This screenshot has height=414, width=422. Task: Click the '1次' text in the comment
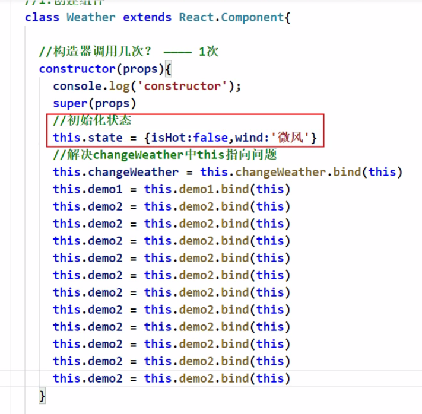point(208,52)
